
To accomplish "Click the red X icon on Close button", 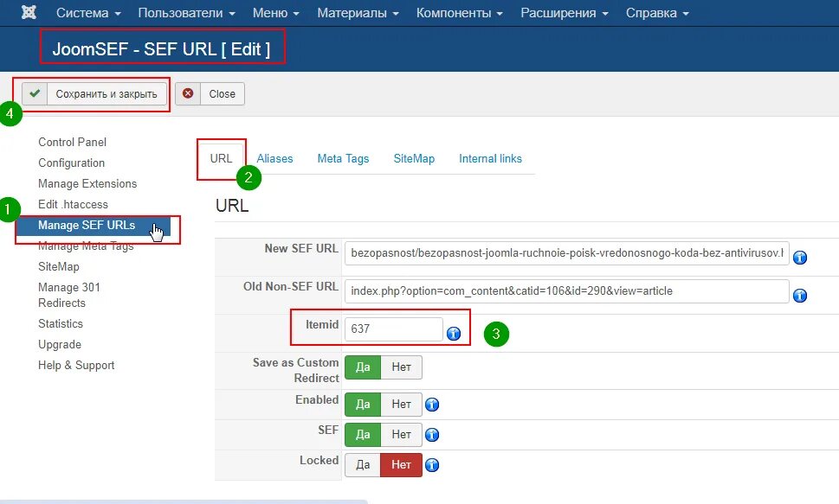I will coord(188,93).
